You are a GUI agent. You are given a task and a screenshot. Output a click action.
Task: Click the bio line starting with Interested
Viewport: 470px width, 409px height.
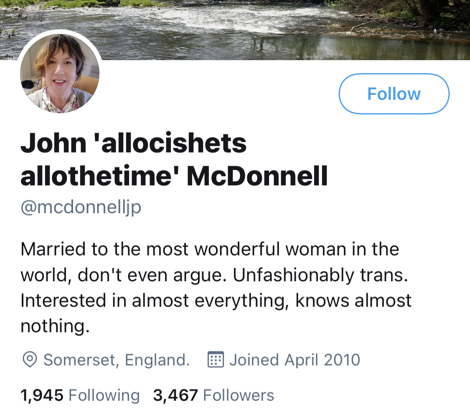(216, 301)
